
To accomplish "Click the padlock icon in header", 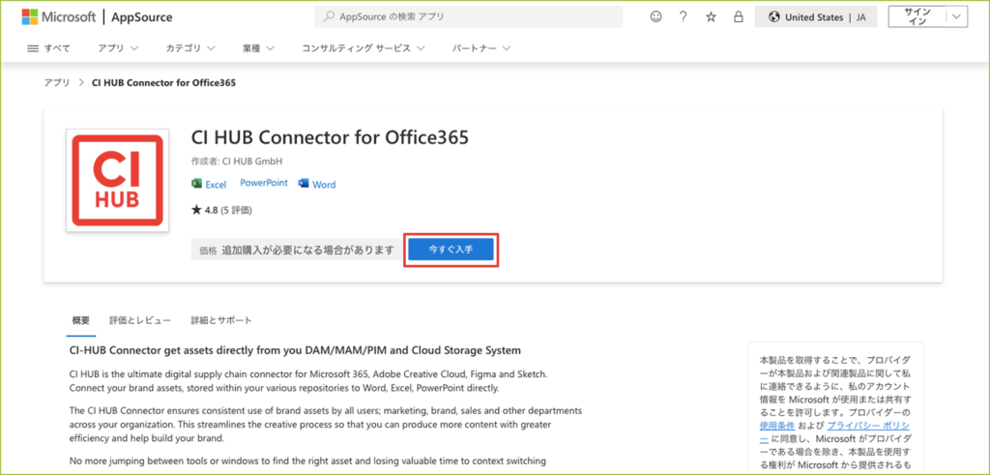I will [739, 17].
